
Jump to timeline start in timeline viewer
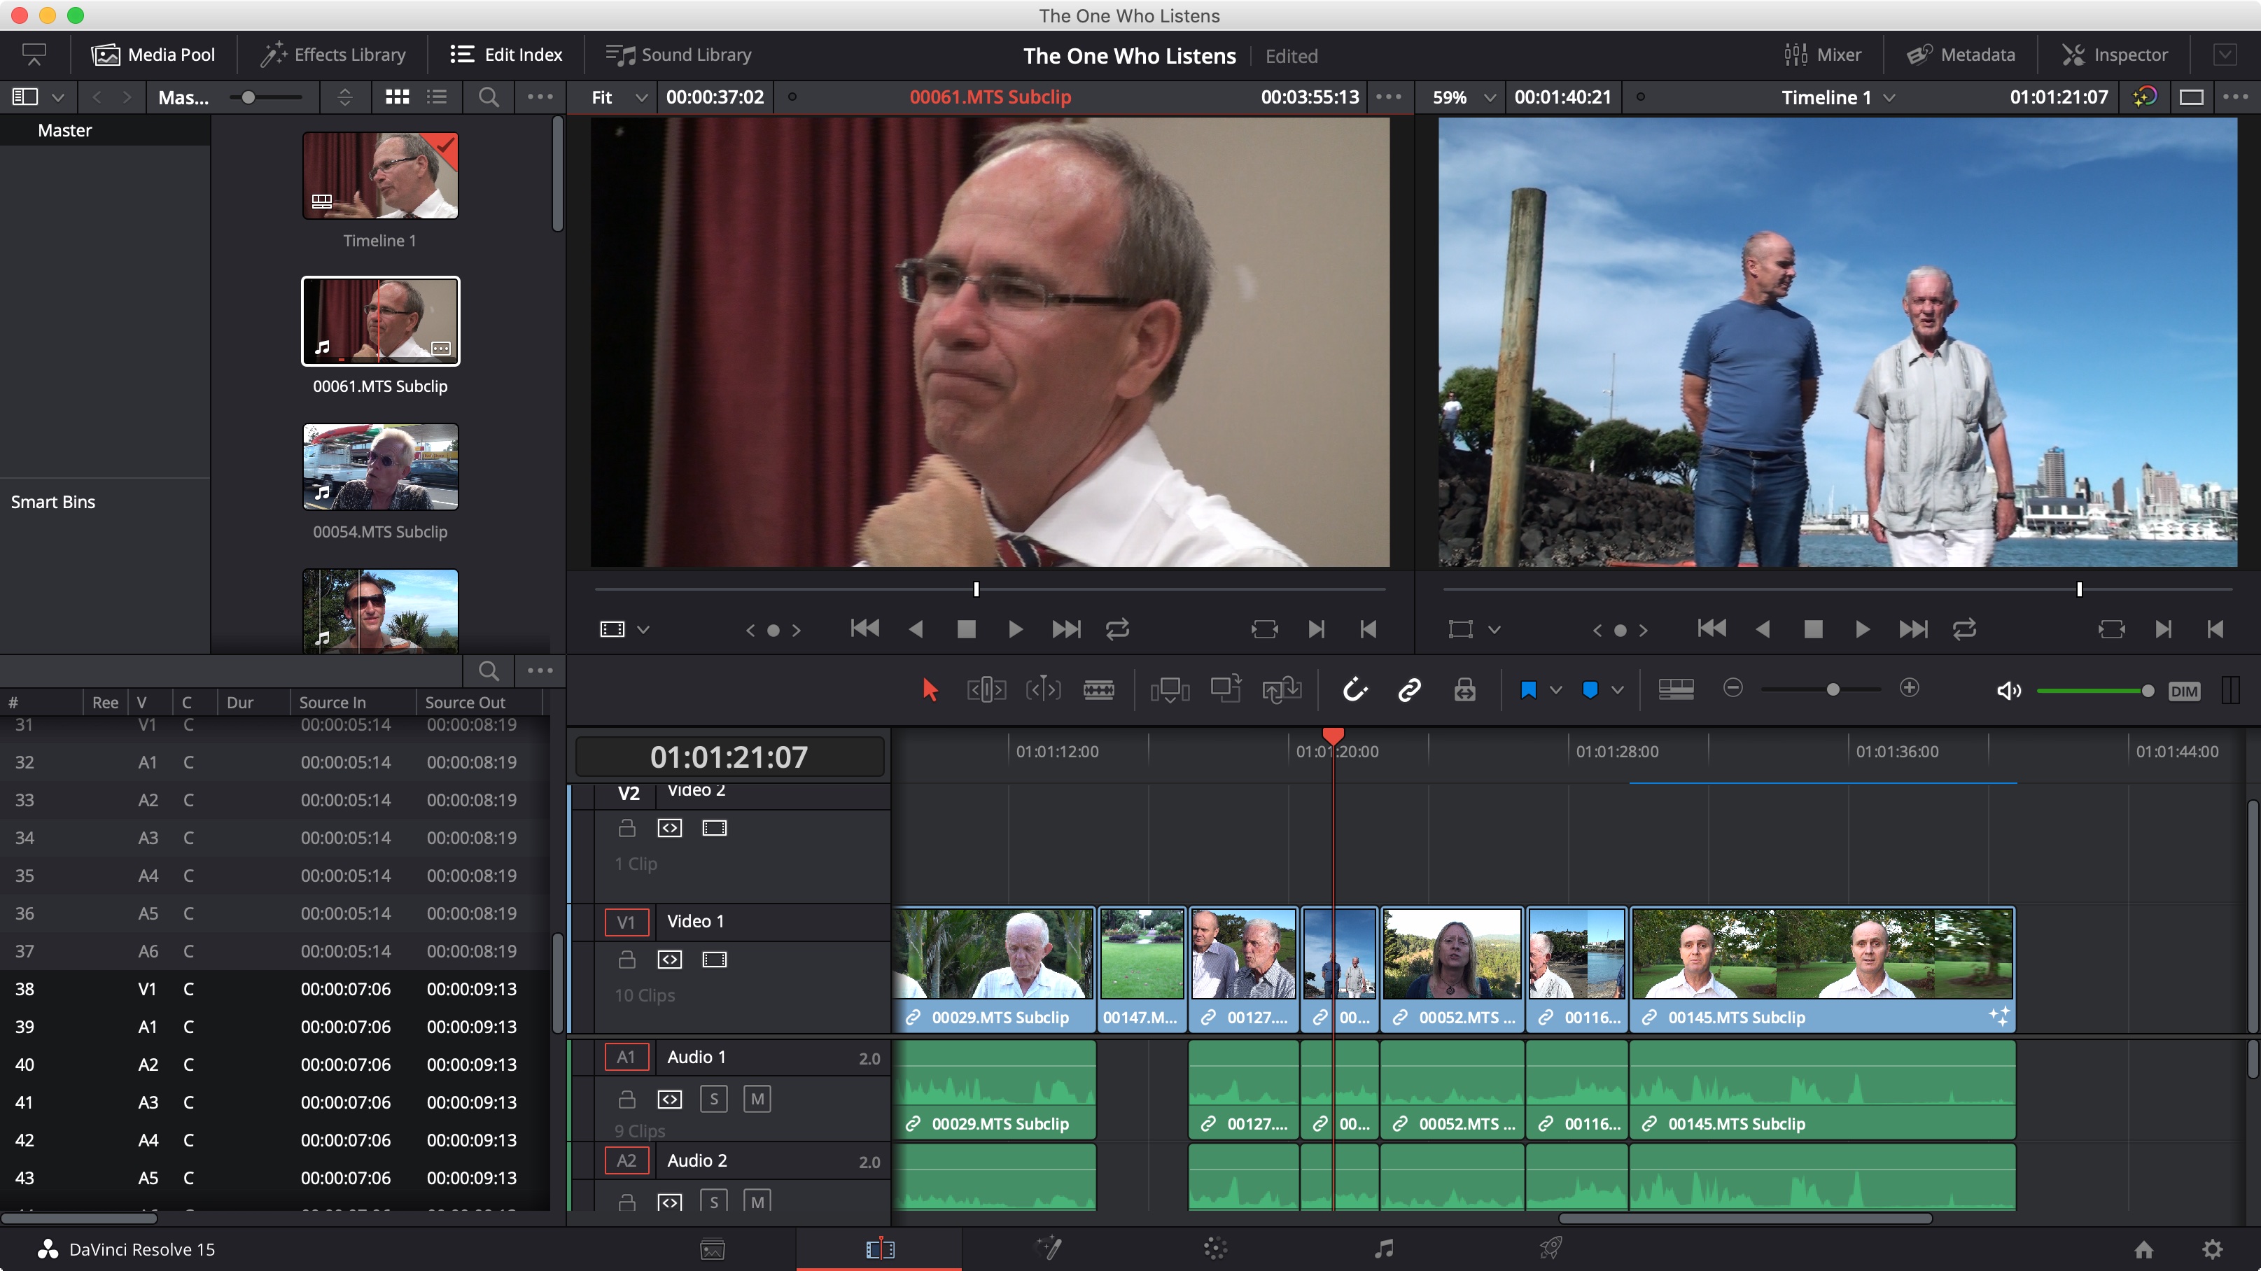1711,629
